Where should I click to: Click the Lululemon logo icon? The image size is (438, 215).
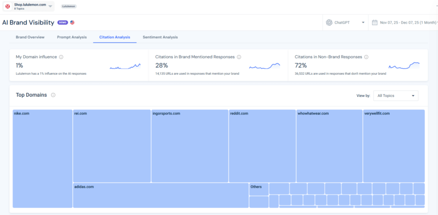click(8, 6)
